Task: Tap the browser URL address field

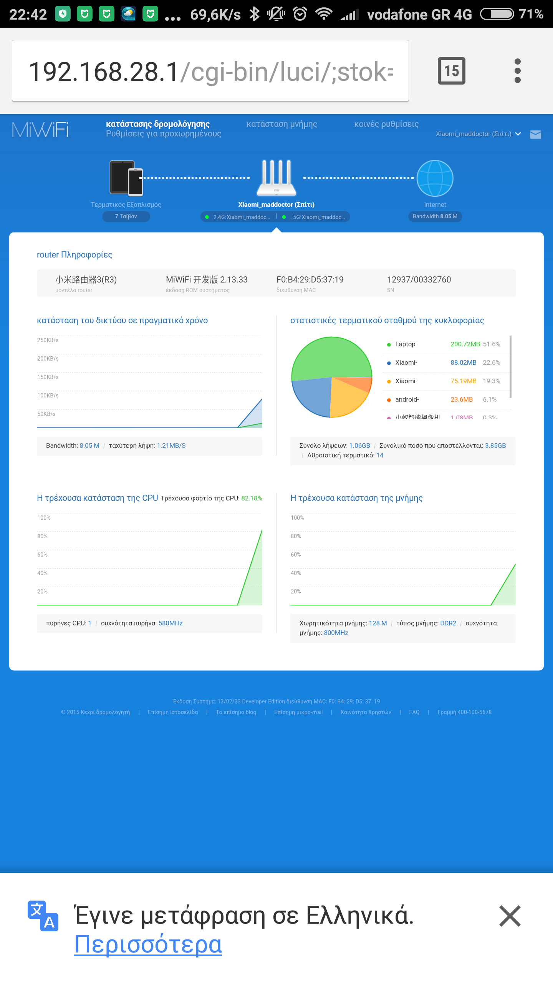Action: click(x=210, y=71)
